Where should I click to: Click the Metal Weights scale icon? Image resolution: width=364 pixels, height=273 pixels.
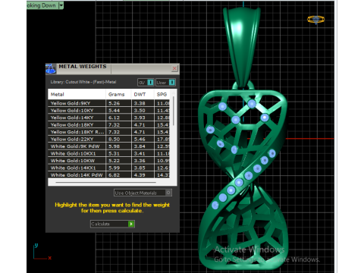51,69
